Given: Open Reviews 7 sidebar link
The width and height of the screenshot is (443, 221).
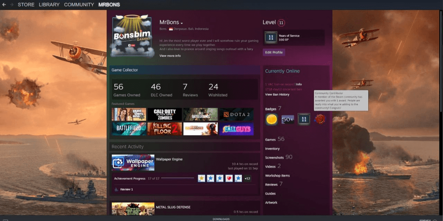Looking at the screenshot, I should [274, 184].
